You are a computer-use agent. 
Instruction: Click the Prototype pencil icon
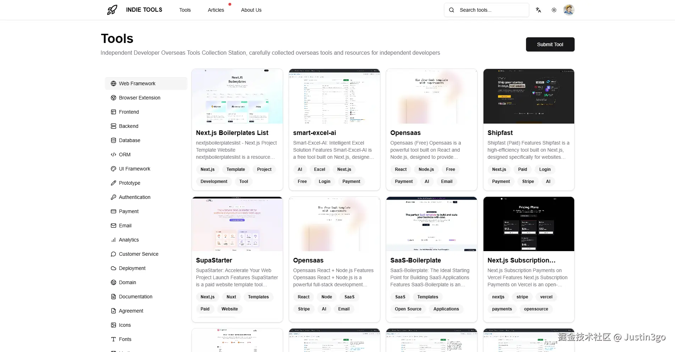coord(114,183)
